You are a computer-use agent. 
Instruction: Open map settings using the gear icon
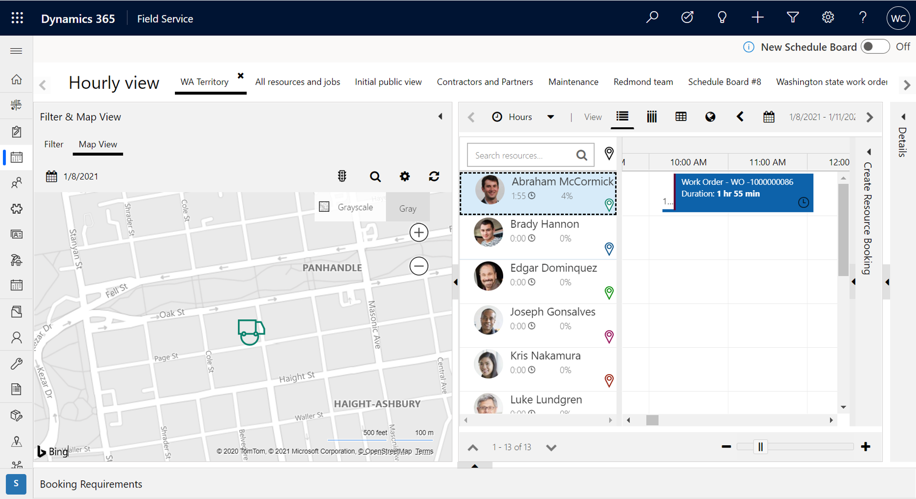pyautogui.click(x=405, y=176)
